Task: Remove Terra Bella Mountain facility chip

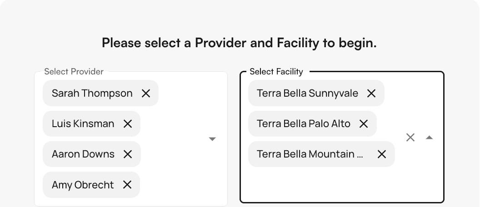Action: tap(382, 154)
